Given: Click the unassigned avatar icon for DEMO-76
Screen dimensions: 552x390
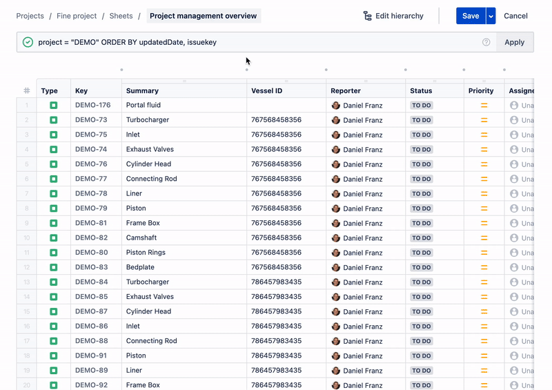Looking at the screenshot, I should coord(514,164).
